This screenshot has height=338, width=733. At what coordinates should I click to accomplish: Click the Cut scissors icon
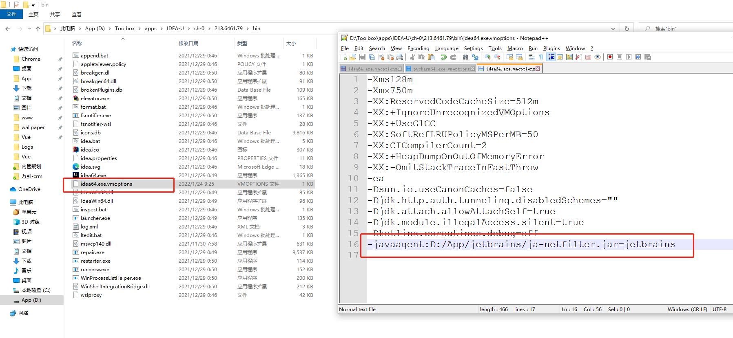[412, 57]
